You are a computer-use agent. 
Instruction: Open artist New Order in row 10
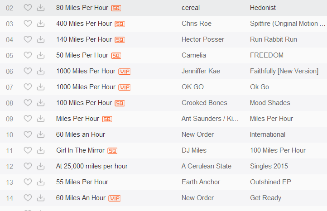click(x=198, y=134)
